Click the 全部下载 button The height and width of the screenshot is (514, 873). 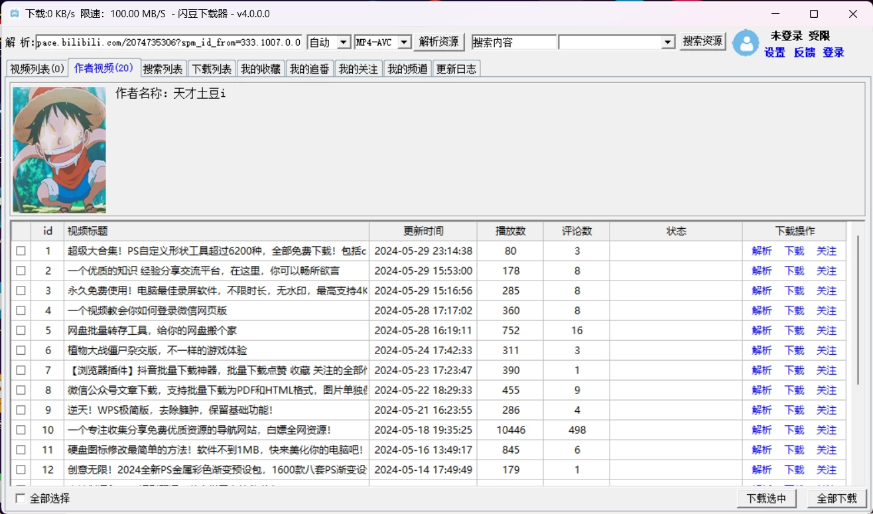pos(837,499)
